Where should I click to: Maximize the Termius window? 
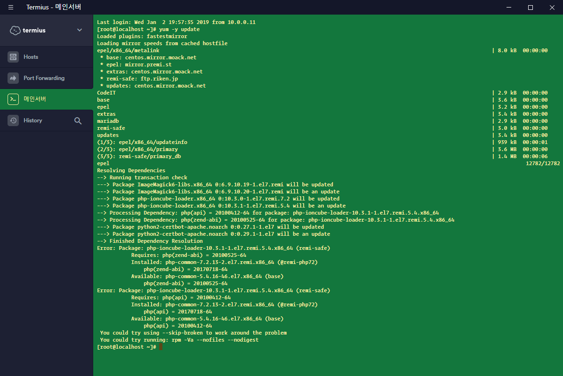[531, 7]
